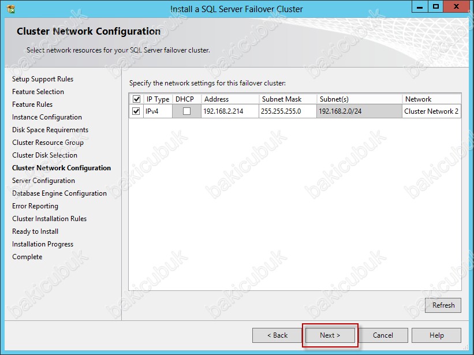
Task: Click the Next button
Action: [330, 335]
